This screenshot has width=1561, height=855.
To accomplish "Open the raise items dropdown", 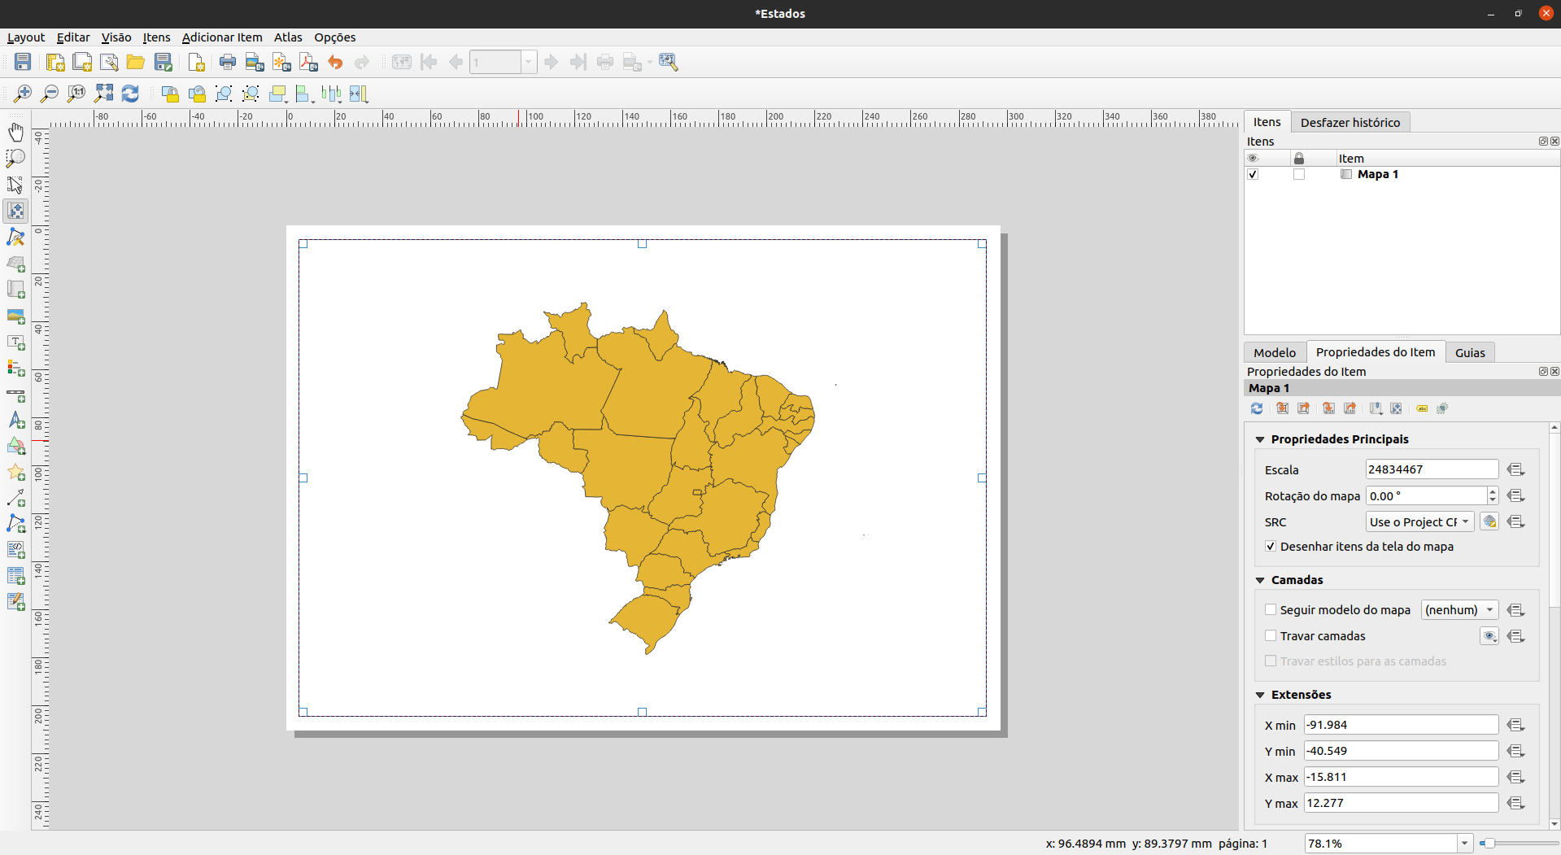I will pyautogui.click(x=278, y=94).
